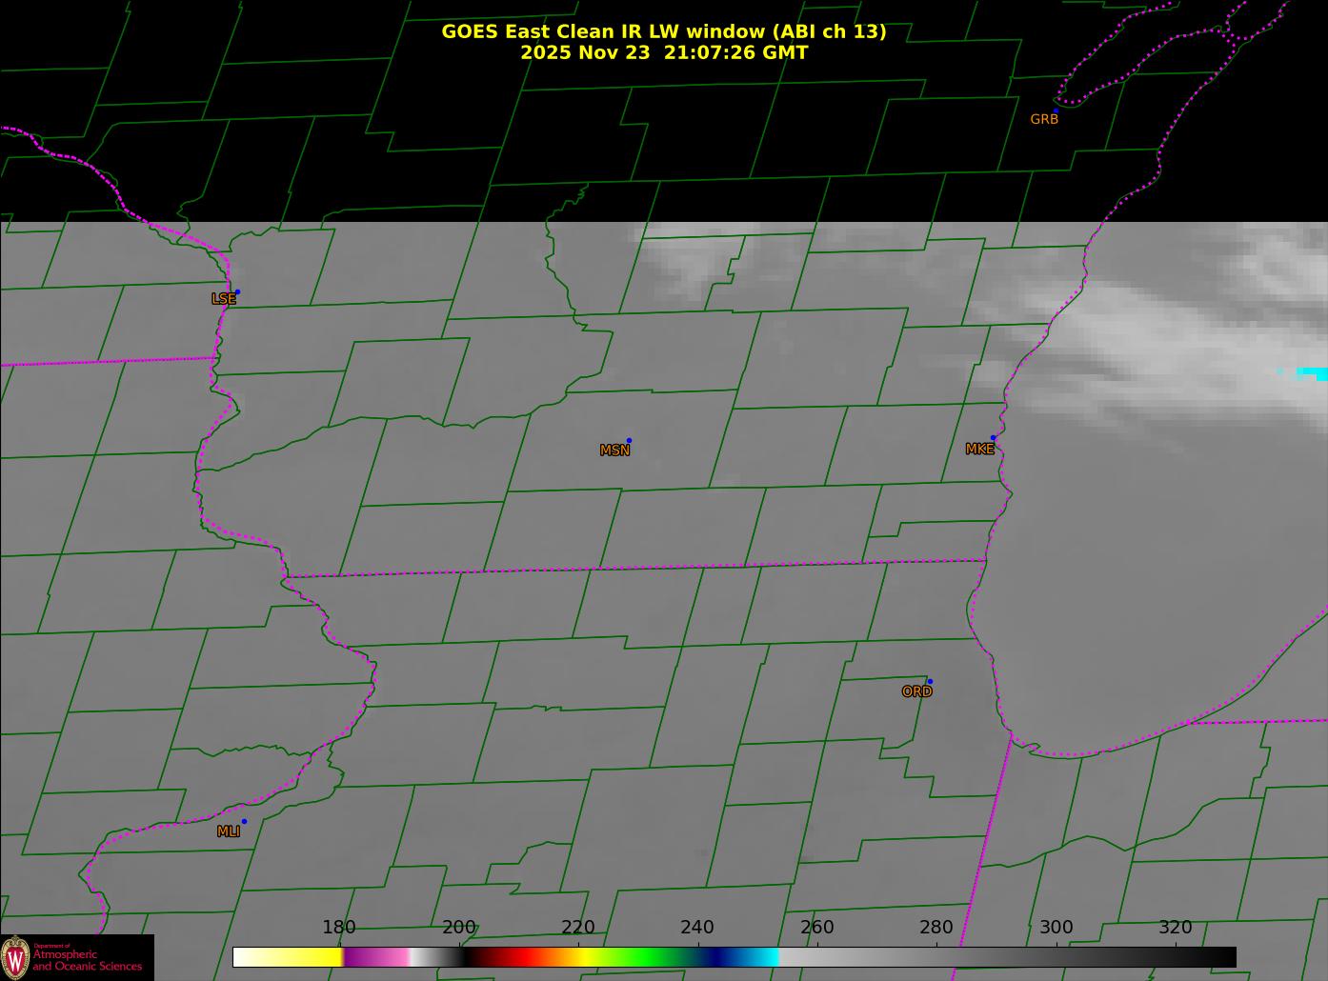
Task: Click the university W crest logo
Action: pos(15,956)
